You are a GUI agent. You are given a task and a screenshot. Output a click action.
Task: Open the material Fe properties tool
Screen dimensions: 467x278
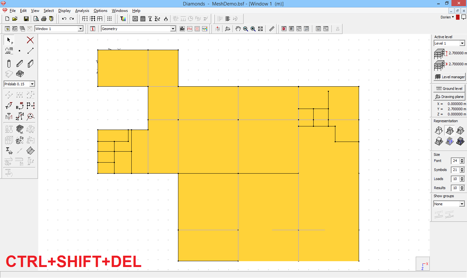[20, 140]
